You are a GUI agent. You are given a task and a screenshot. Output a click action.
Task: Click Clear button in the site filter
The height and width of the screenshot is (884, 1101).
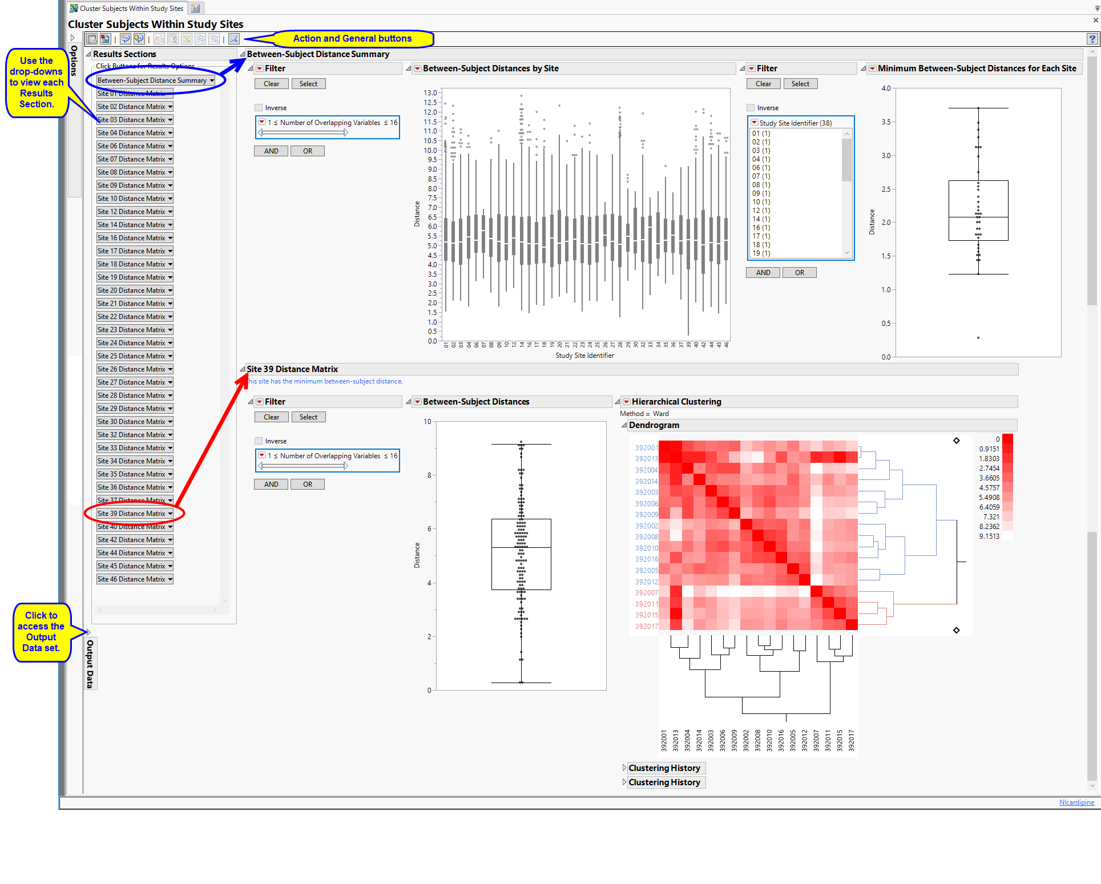click(x=763, y=84)
